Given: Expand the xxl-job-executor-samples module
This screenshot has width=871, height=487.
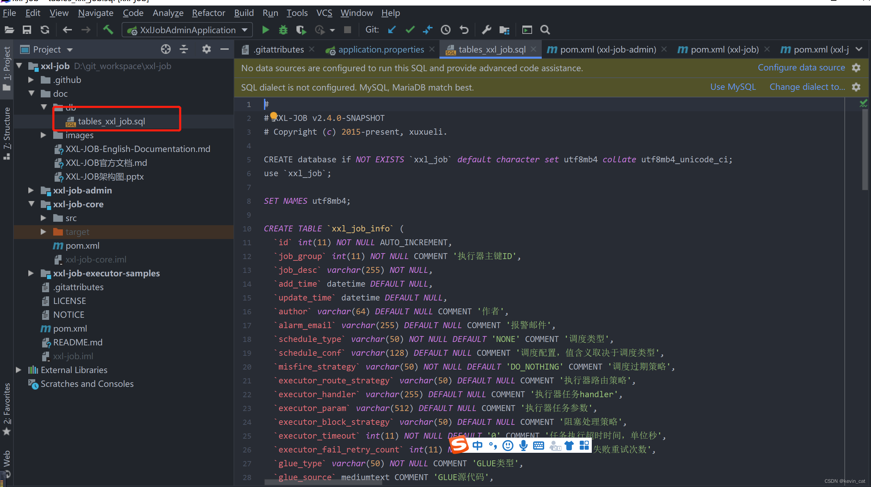Looking at the screenshot, I should (31, 273).
